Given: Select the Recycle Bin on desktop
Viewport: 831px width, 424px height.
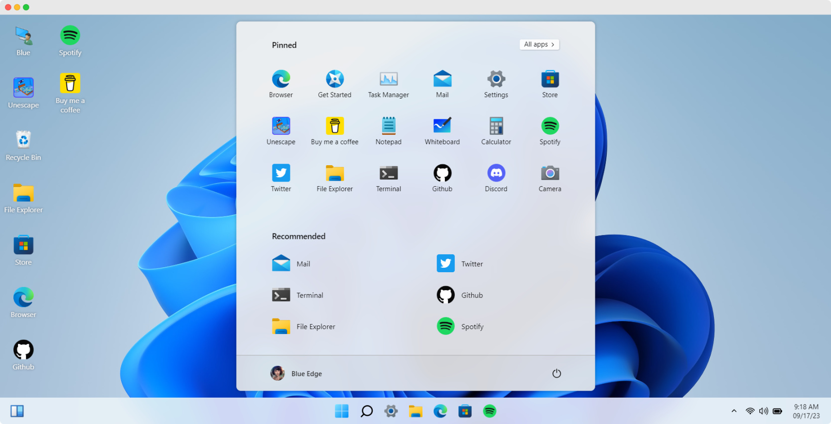Looking at the screenshot, I should [23, 145].
